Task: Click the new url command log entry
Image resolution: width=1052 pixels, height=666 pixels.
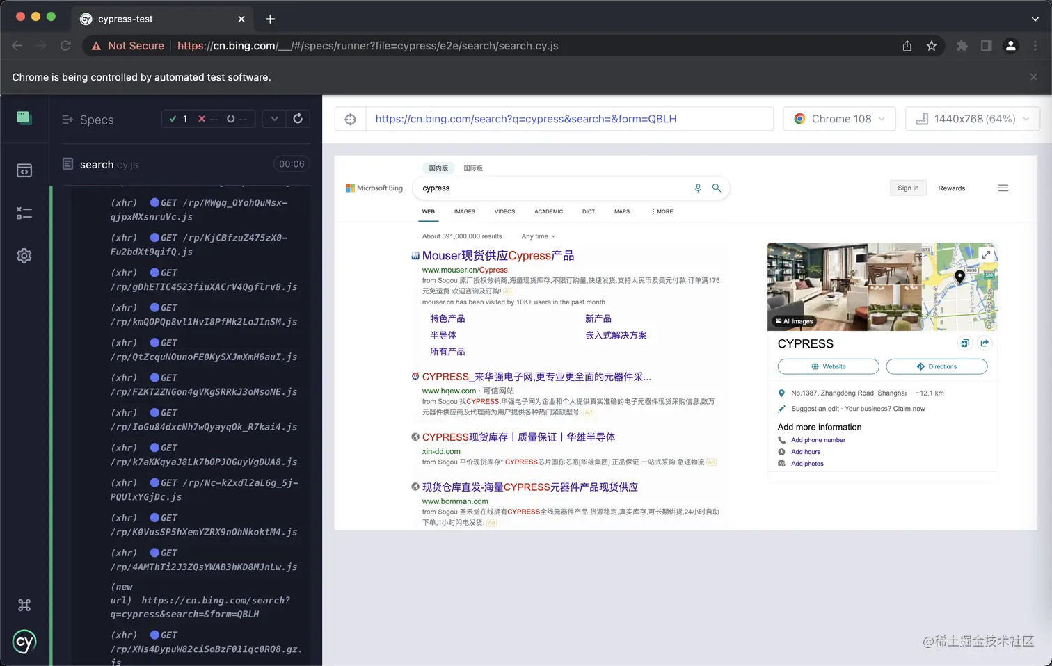Action: coord(200,600)
